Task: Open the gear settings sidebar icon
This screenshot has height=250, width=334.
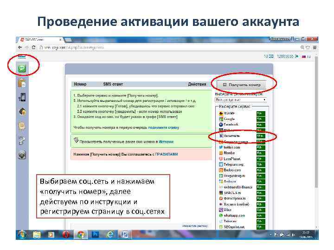Action: pos(22,155)
